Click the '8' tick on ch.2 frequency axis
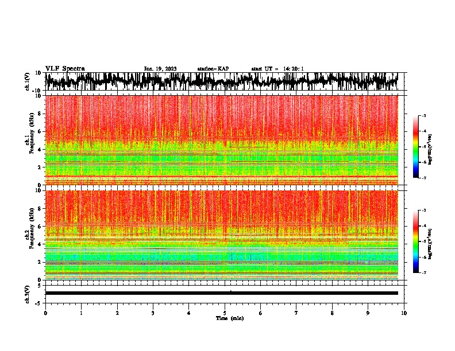The image size is (455, 351). 40,209
